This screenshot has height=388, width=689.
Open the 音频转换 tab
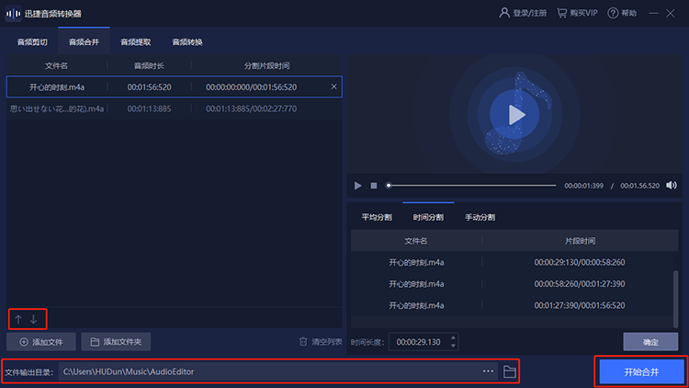tap(187, 42)
